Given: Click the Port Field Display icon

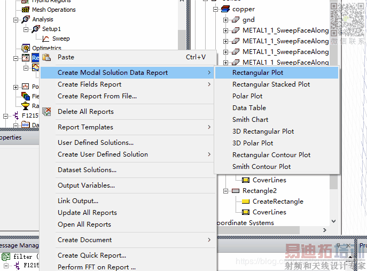Looking at the screenshot, I should [x=25, y=87].
